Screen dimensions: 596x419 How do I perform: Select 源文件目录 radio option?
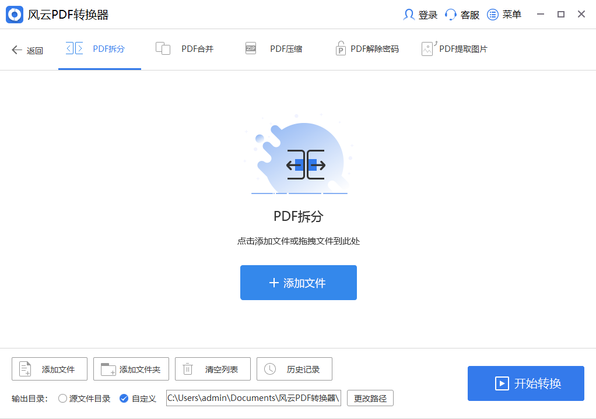click(x=63, y=398)
